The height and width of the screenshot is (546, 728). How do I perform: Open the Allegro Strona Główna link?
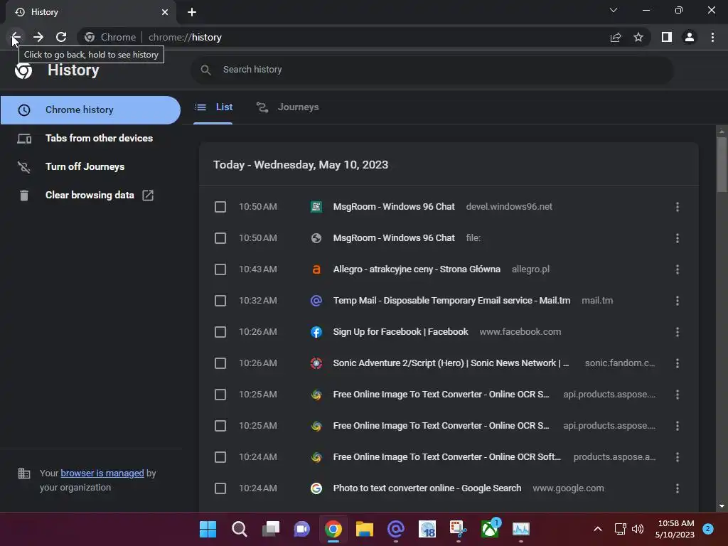click(x=417, y=269)
